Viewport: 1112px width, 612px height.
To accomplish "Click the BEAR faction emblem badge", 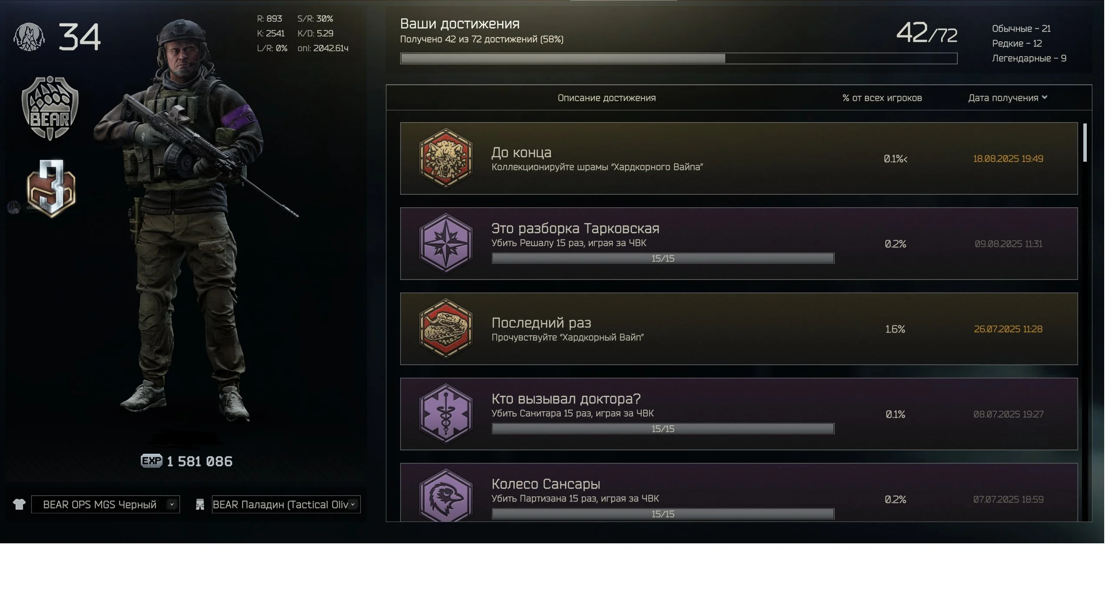I will [50, 108].
